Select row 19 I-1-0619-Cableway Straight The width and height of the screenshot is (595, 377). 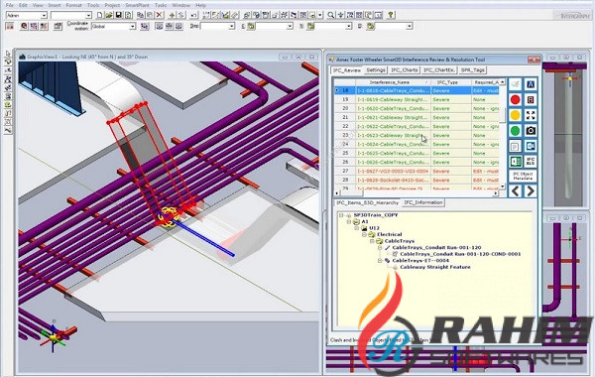point(416,99)
